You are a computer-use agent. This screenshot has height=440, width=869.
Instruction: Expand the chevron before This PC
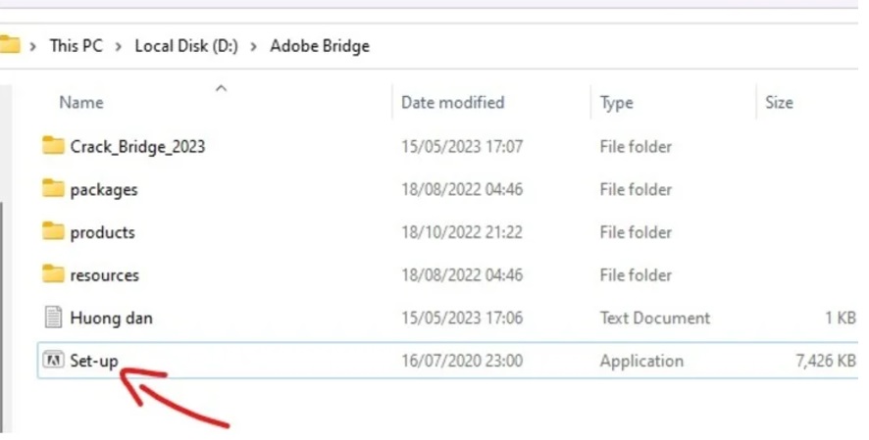pyautogui.click(x=33, y=46)
